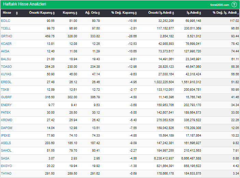
Task: Sort by % Değ. İş. Adedi arrows
Action: pyautogui.click(x=238, y=13)
